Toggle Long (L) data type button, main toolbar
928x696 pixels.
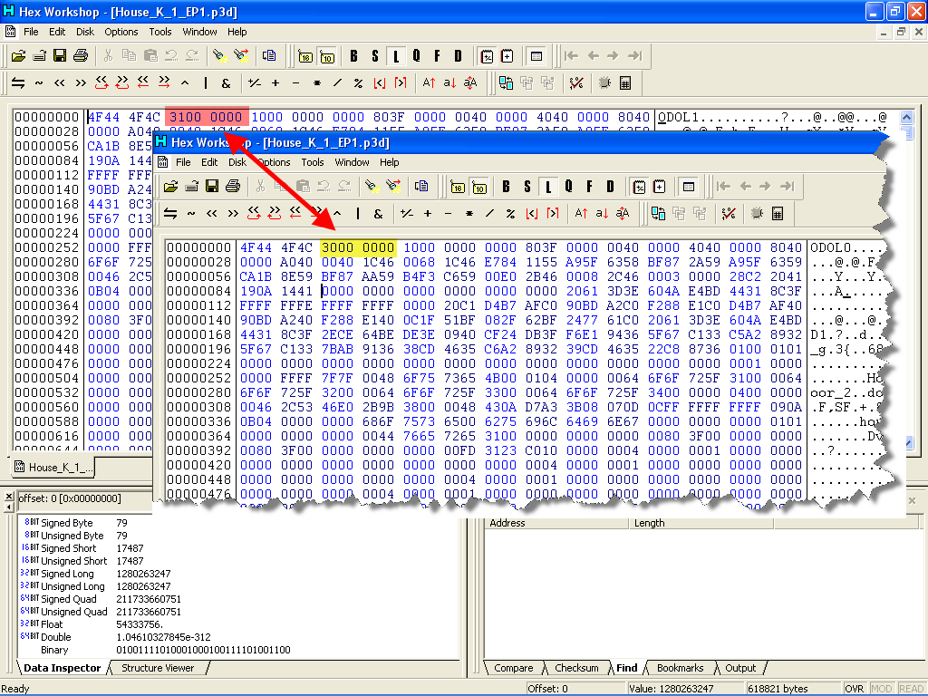pos(395,56)
